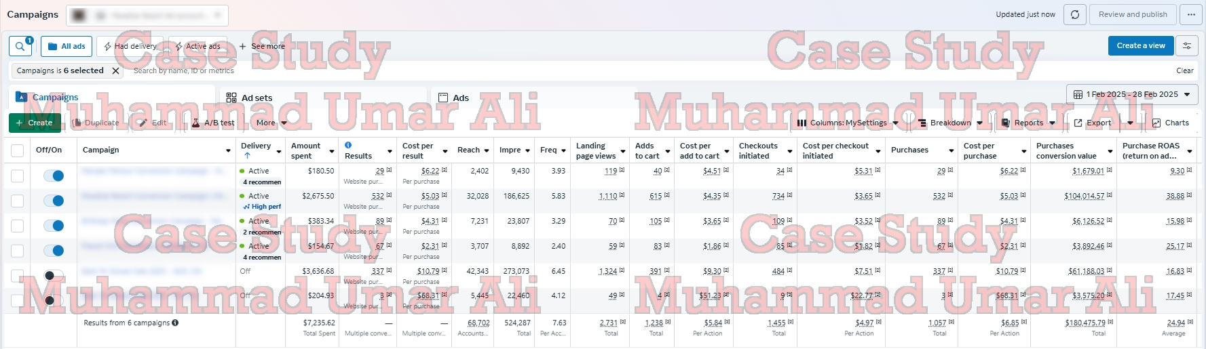Tick the select-all campaigns header checkbox
1206x349 pixels.
tap(18, 150)
